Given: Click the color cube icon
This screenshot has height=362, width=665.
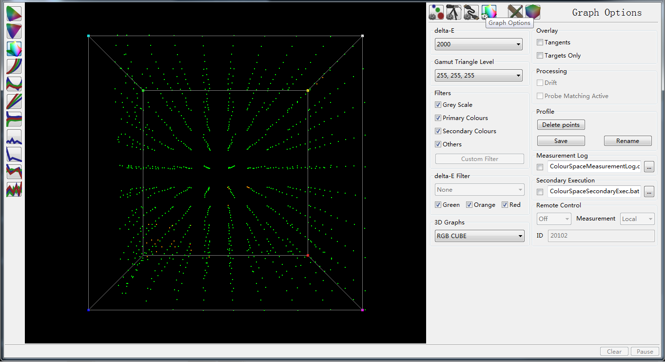Looking at the screenshot, I should [x=533, y=12].
